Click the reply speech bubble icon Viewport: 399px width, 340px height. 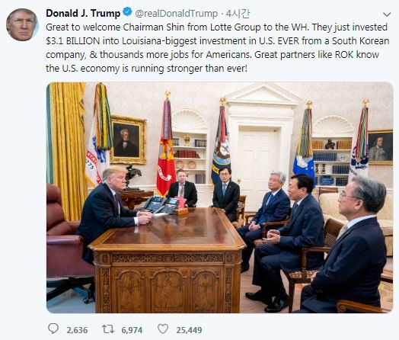point(53,329)
